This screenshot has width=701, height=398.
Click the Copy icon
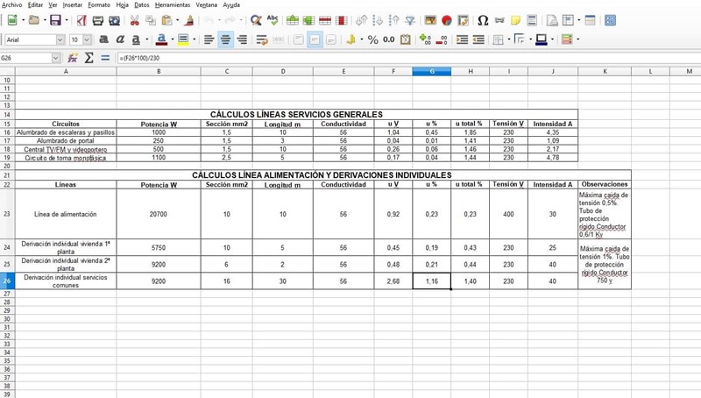151,20
